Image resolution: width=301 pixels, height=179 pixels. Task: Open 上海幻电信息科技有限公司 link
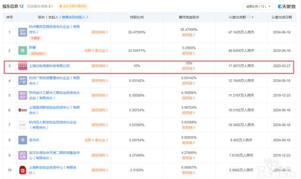pyautogui.click(x=49, y=66)
